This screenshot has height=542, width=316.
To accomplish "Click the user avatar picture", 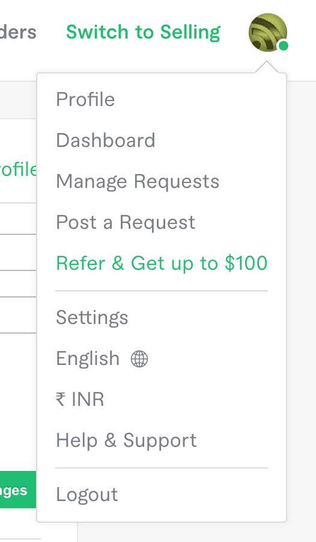I will [268, 33].
